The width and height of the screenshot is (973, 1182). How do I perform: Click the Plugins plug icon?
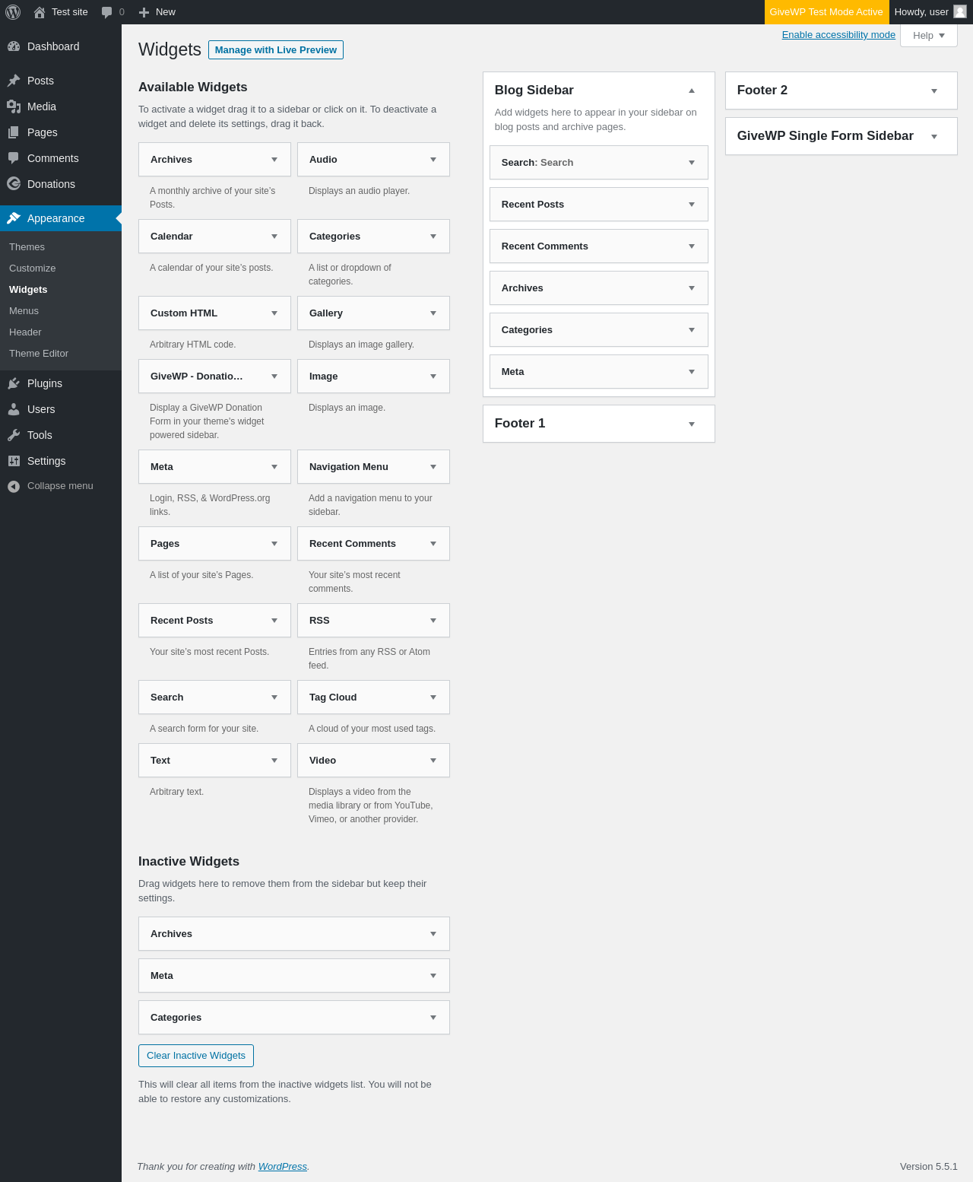[14, 383]
